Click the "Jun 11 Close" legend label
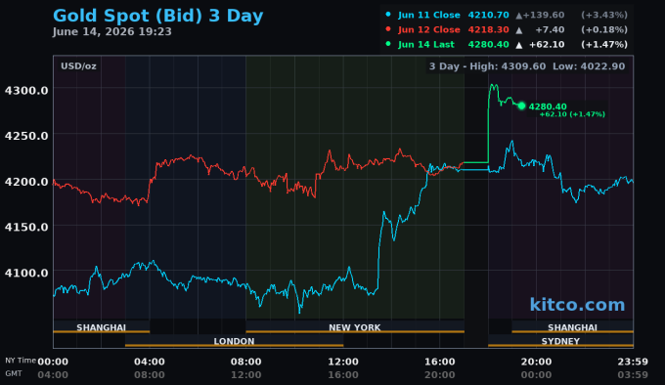 428,15
